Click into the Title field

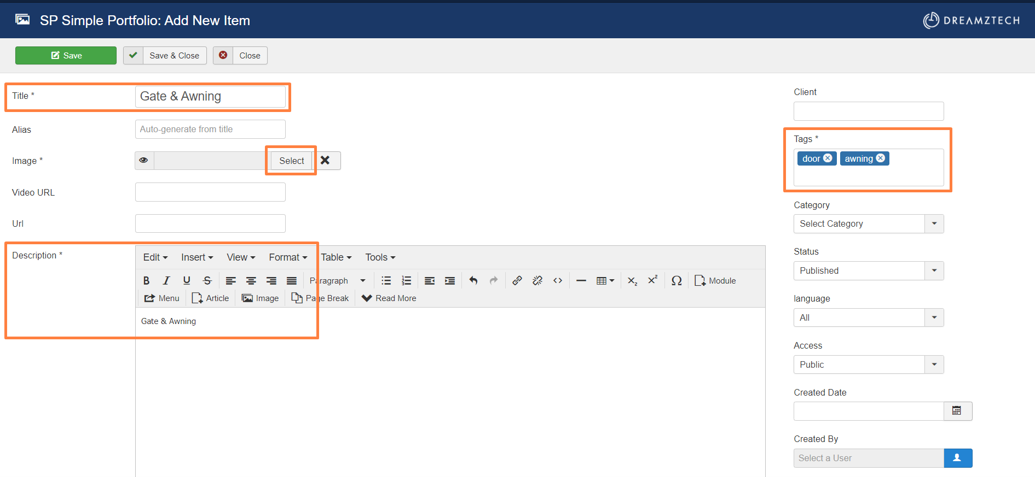pos(210,97)
